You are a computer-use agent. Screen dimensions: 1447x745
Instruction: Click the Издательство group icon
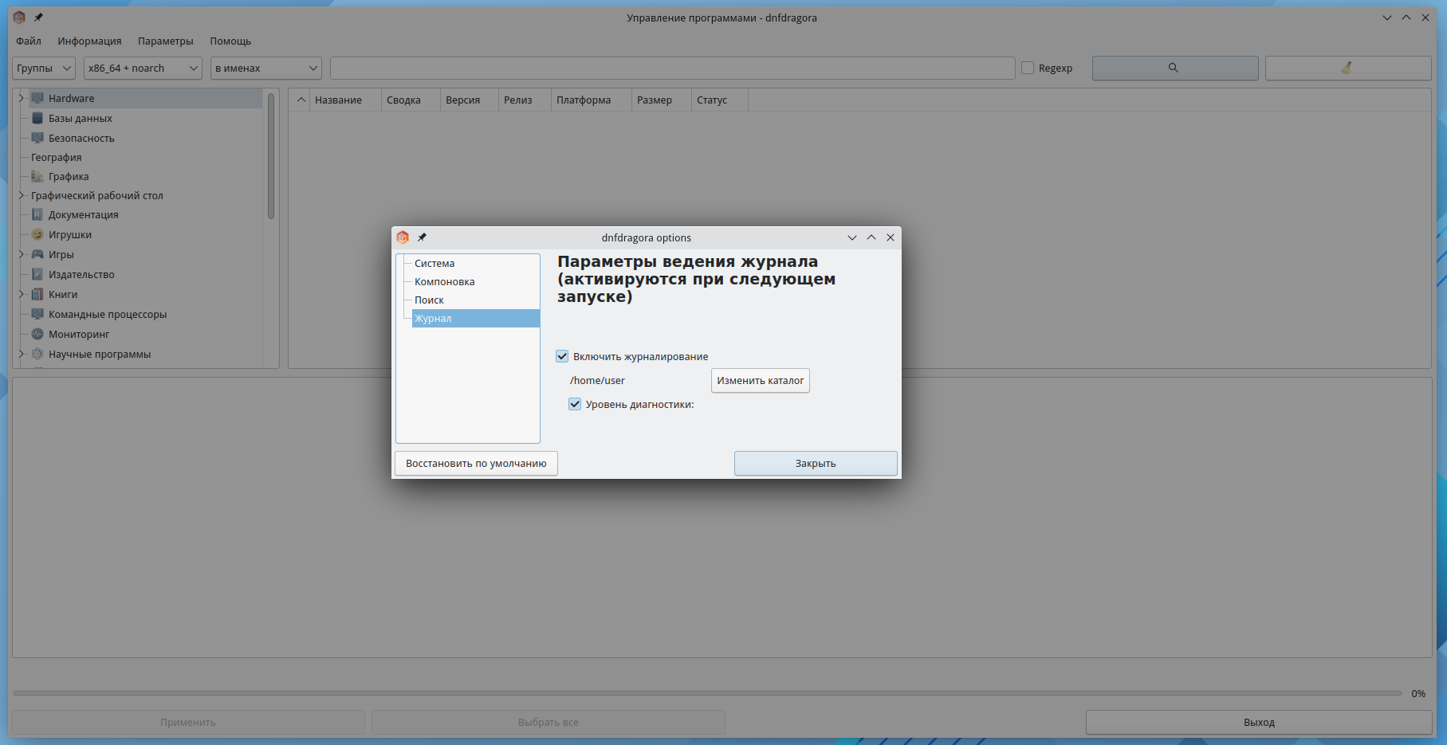(37, 274)
